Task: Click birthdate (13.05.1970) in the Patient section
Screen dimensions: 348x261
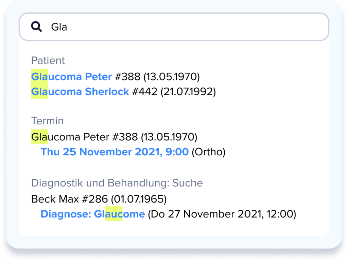Action: click(x=172, y=77)
